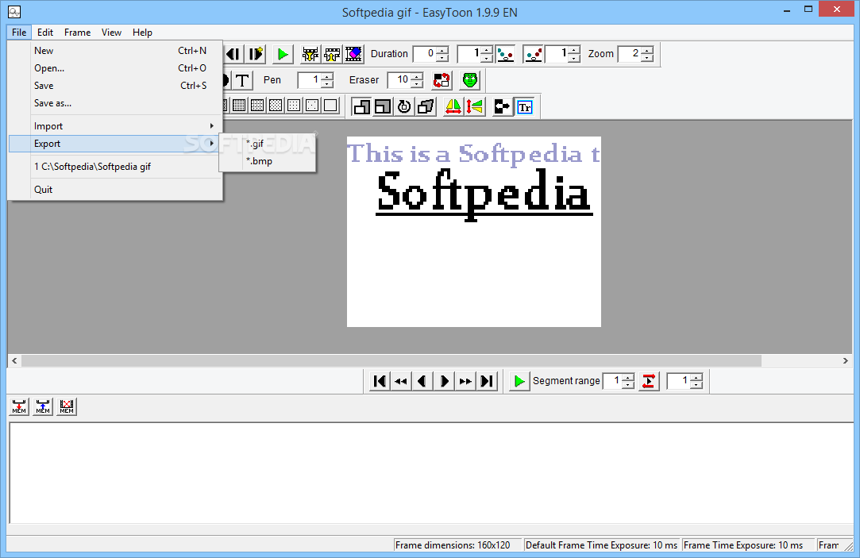Click the green face mask icon
Viewport: 860px width, 558px height.
pyautogui.click(x=470, y=80)
